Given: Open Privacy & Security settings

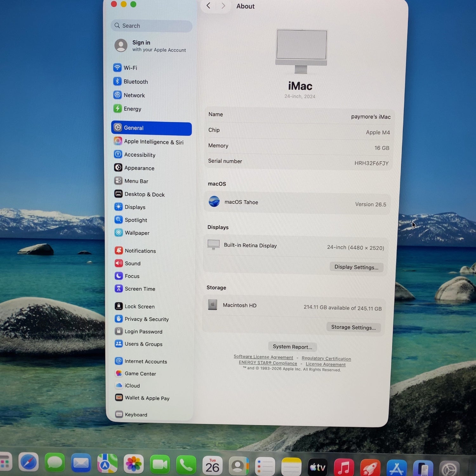Looking at the screenshot, I should pos(142,319).
